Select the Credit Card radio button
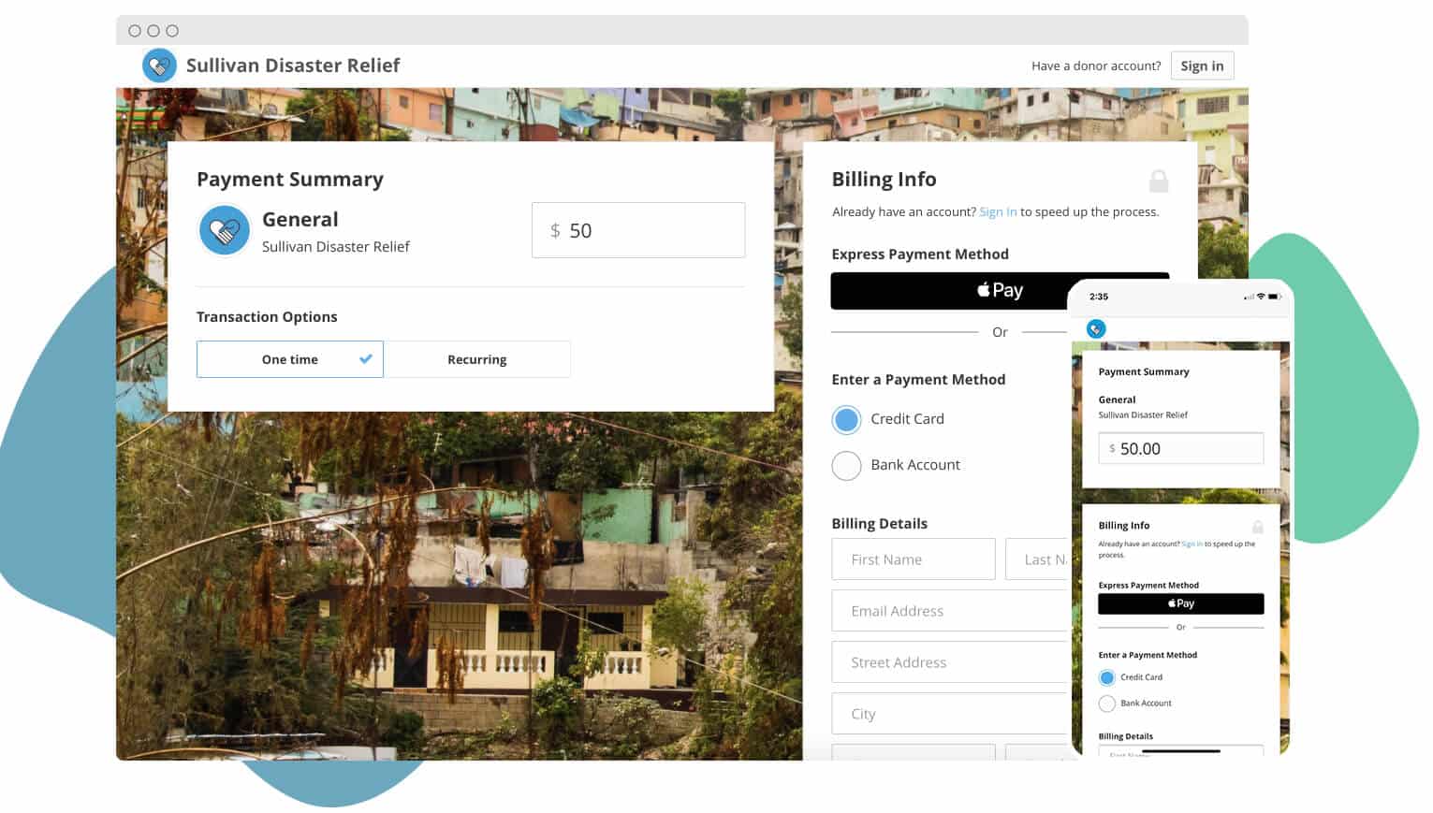1433x813 pixels. [846, 420]
